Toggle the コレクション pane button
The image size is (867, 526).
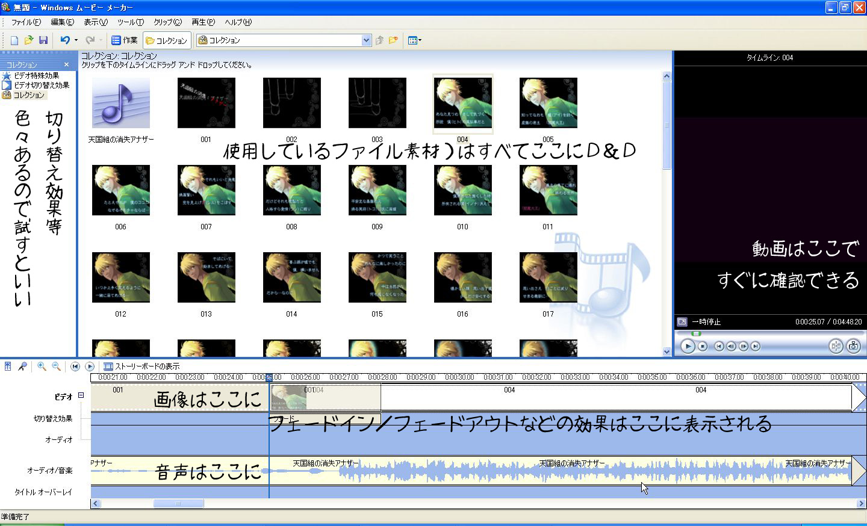coord(167,40)
